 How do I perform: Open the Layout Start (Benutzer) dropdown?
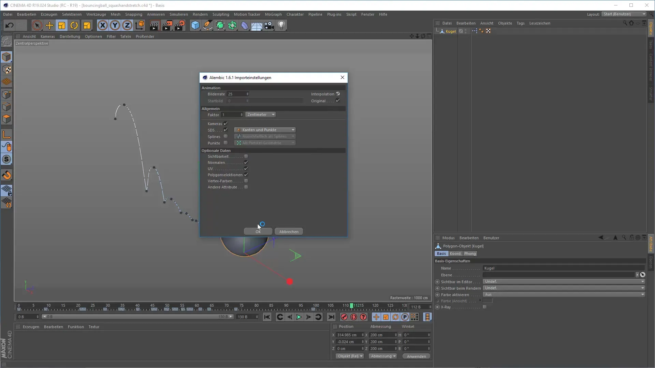click(x=624, y=14)
